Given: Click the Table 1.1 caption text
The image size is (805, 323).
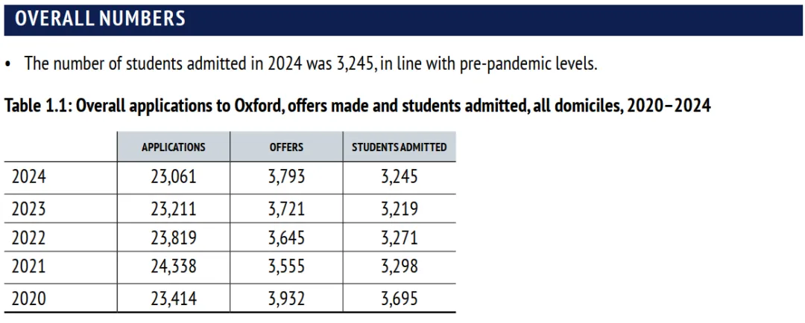Looking at the screenshot, I should click(x=358, y=106).
